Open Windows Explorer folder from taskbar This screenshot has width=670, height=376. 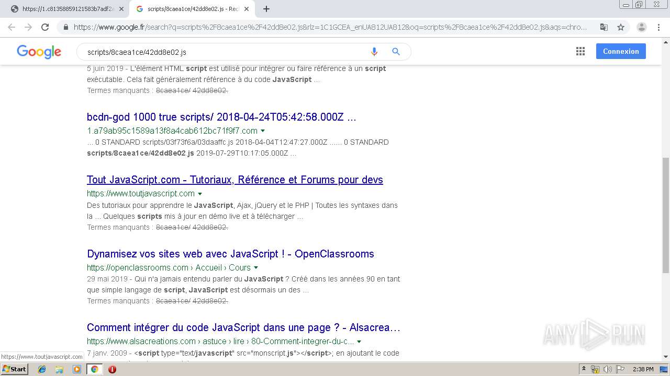59,369
